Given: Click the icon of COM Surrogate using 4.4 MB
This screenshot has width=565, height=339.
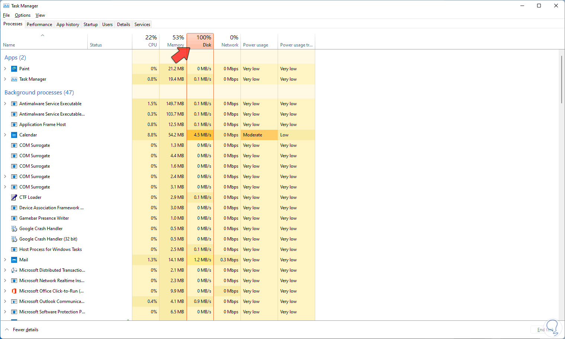Looking at the screenshot, I should click(14, 156).
